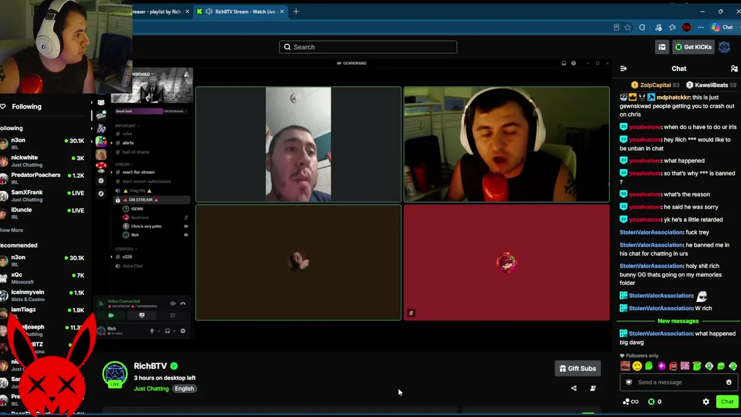The width and height of the screenshot is (741, 417).
Task: Click the Kick Search field
Action: coord(368,47)
